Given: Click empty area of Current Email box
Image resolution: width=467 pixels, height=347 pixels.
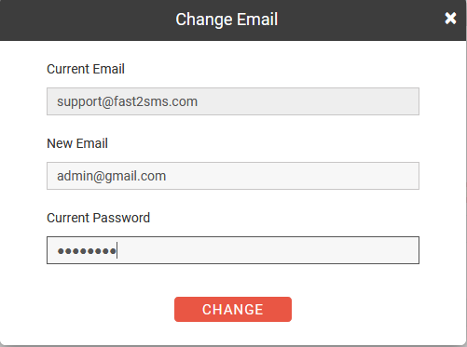Looking at the screenshot, I should 308,101.
